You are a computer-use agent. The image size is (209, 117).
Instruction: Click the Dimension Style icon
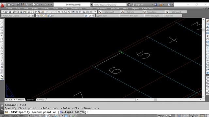coord(122,12)
